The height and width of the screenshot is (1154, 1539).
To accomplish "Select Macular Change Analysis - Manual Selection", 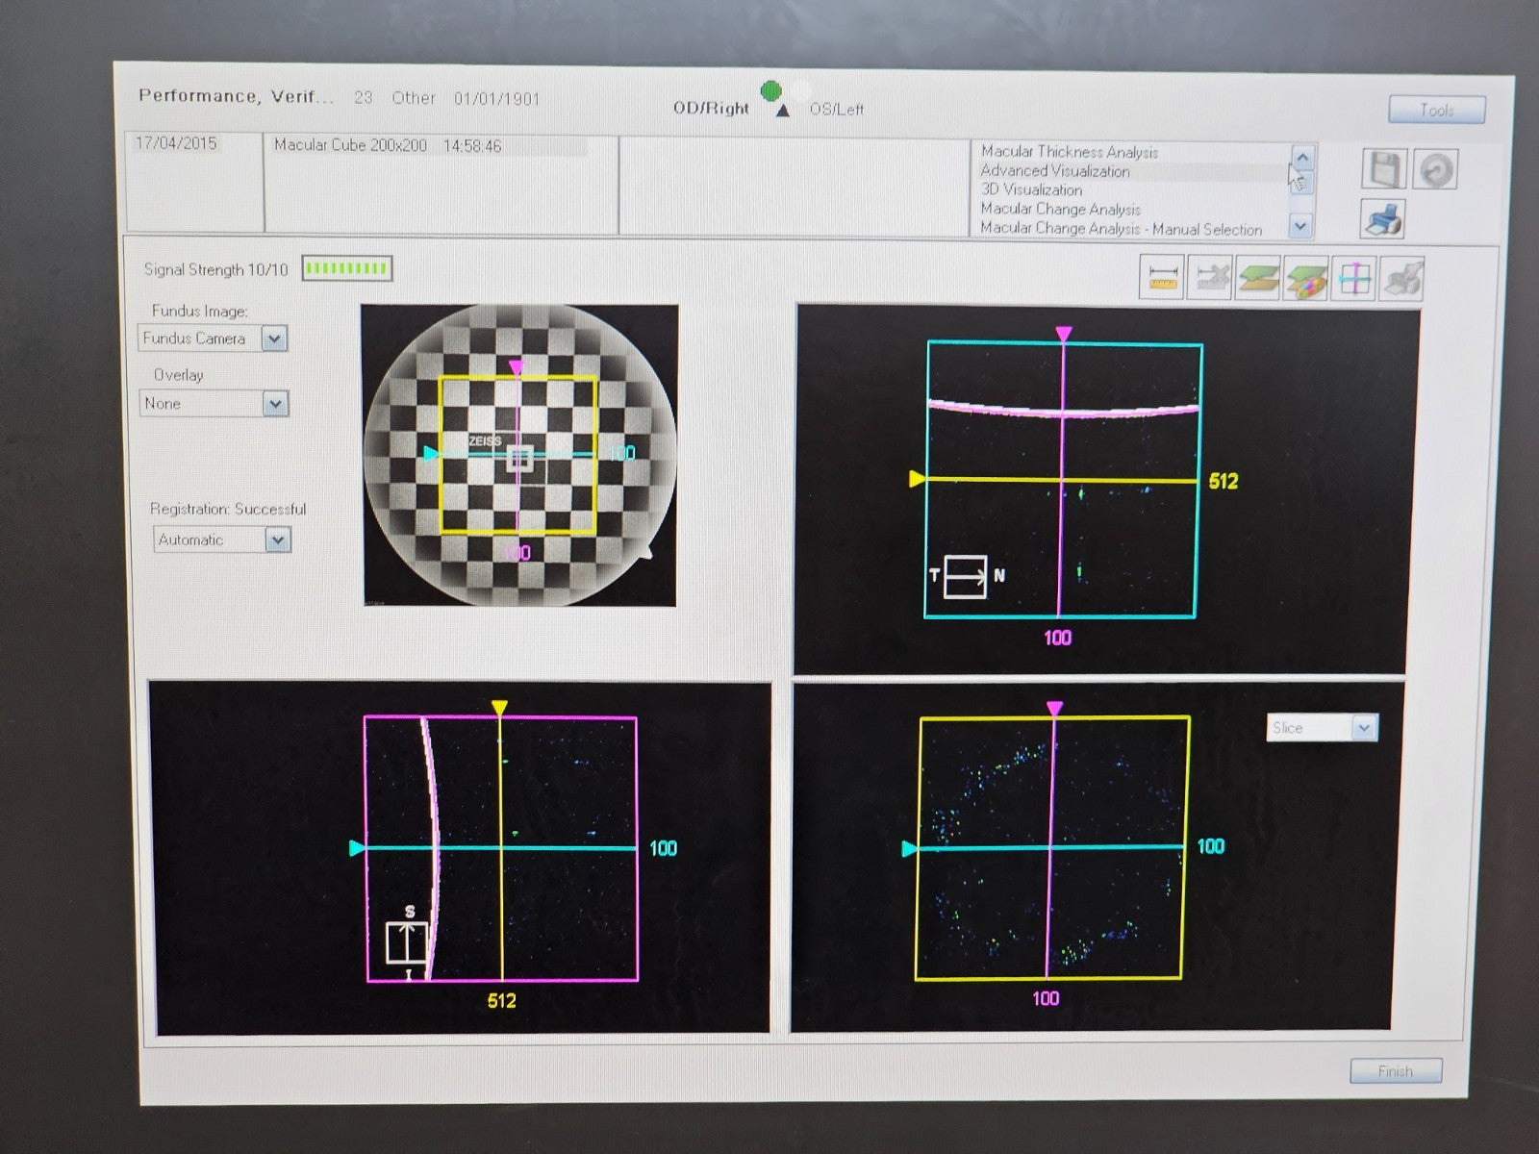I will click(x=1121, y=229).
